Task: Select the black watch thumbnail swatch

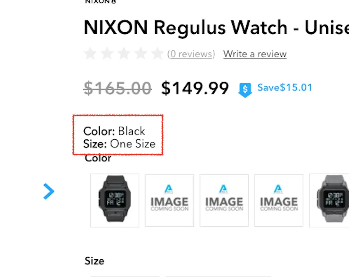Action: (x=115, y=200)
